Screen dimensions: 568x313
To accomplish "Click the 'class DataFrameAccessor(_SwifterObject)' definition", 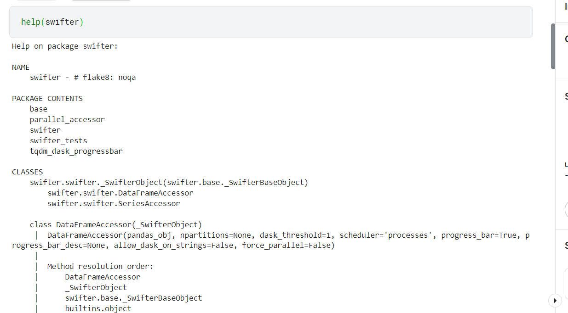I will [x=116, y=225].
